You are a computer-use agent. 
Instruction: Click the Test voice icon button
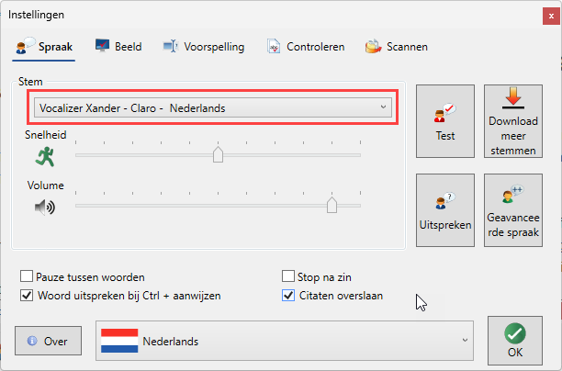(x=445, y=121)
